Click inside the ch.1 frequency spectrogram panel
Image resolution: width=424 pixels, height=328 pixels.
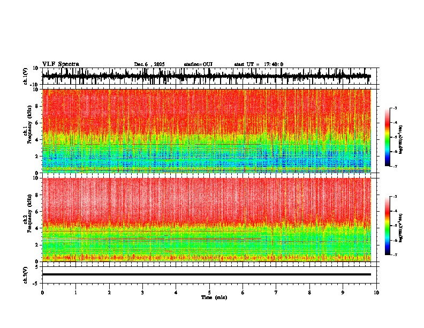(x=207, y=131)
